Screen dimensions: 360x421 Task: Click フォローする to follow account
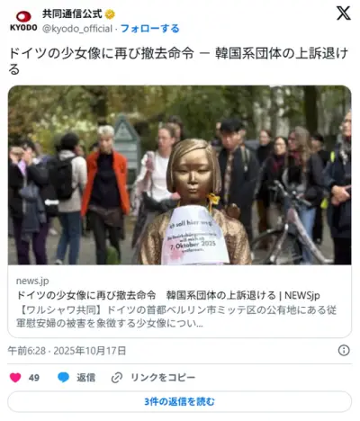(x=150, y=29)
